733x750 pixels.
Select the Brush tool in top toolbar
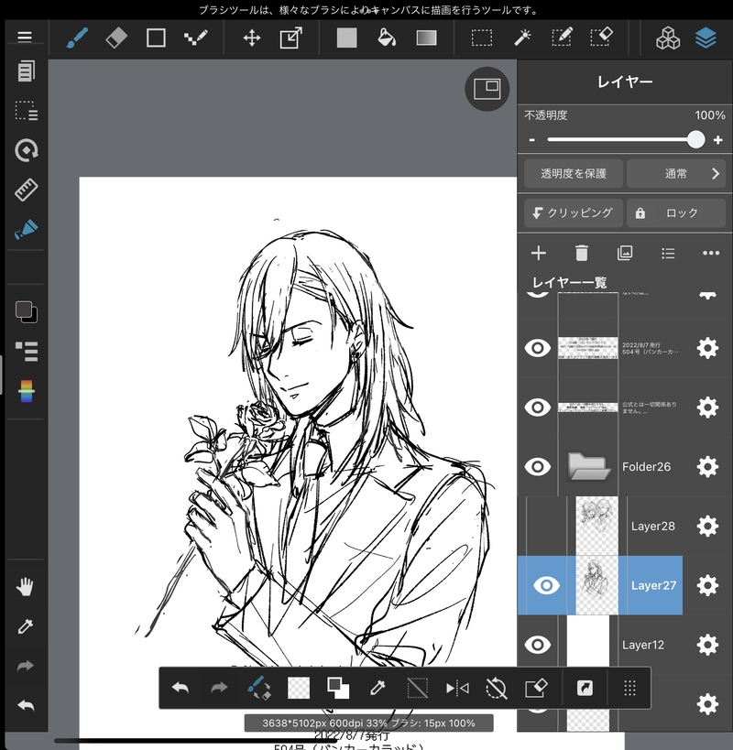[x=77, y=38]
